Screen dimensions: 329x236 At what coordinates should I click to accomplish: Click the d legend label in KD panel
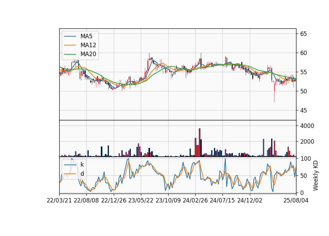tap(82, 174)
